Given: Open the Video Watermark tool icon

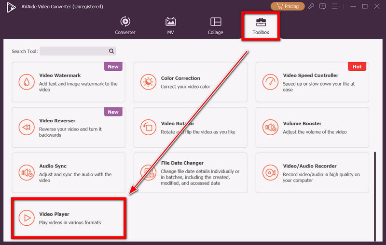Looking at the screenshot, I should tap(27, 82).
